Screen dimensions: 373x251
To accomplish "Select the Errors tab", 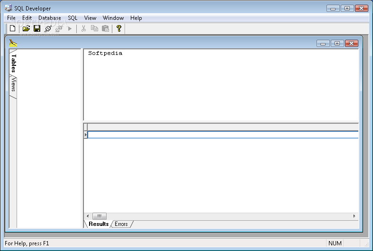I will pyautogui.click(x=121, y=224).
